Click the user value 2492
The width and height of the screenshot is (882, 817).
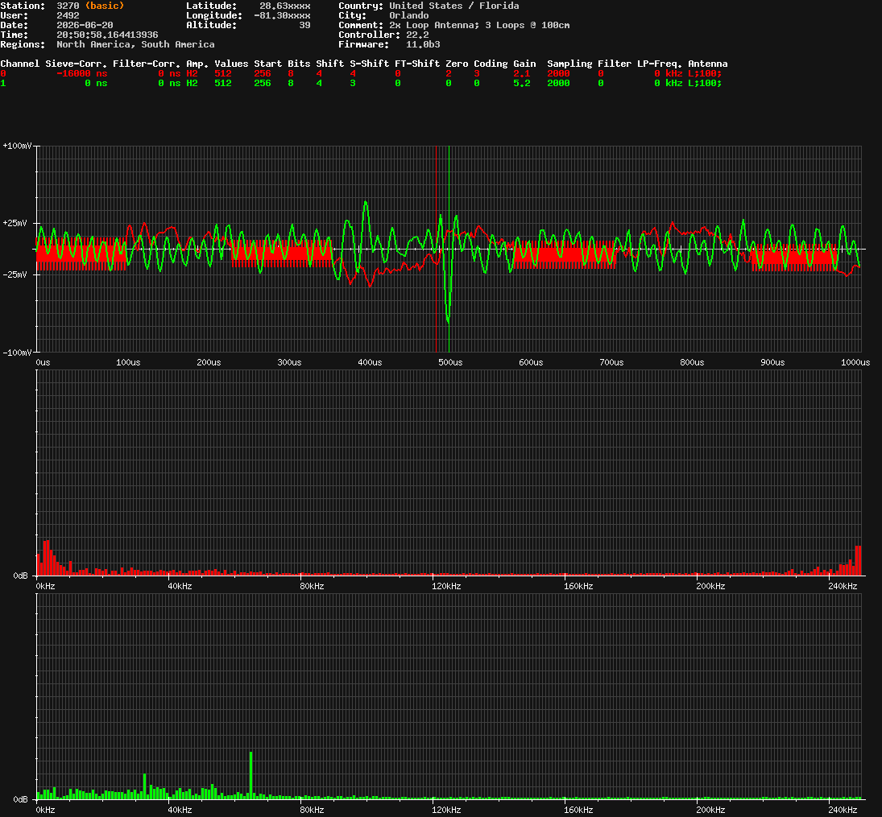click(x=68, y=15)
